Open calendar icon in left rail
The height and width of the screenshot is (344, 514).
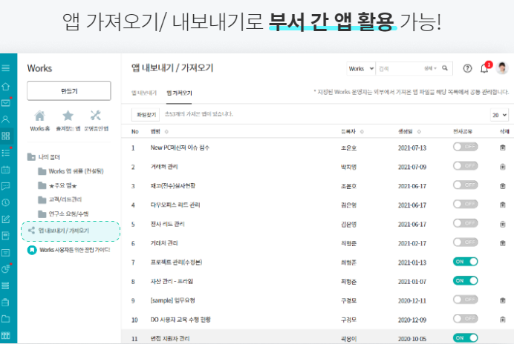(6, 170)
